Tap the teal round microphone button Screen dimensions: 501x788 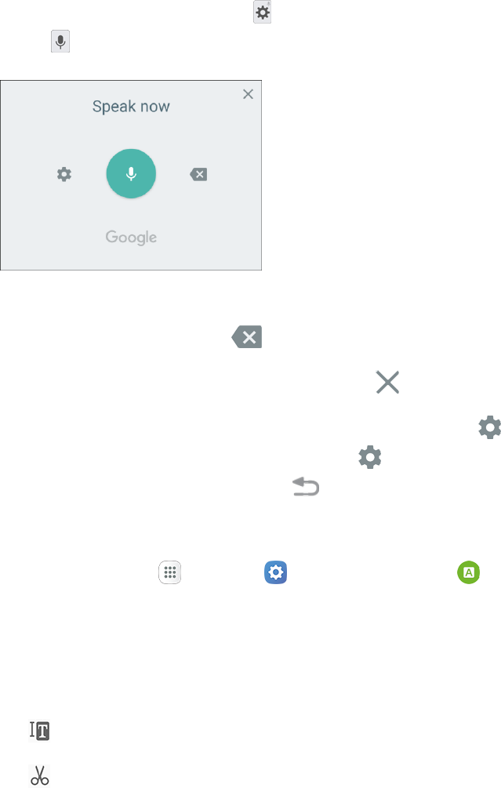click(131, 173)
